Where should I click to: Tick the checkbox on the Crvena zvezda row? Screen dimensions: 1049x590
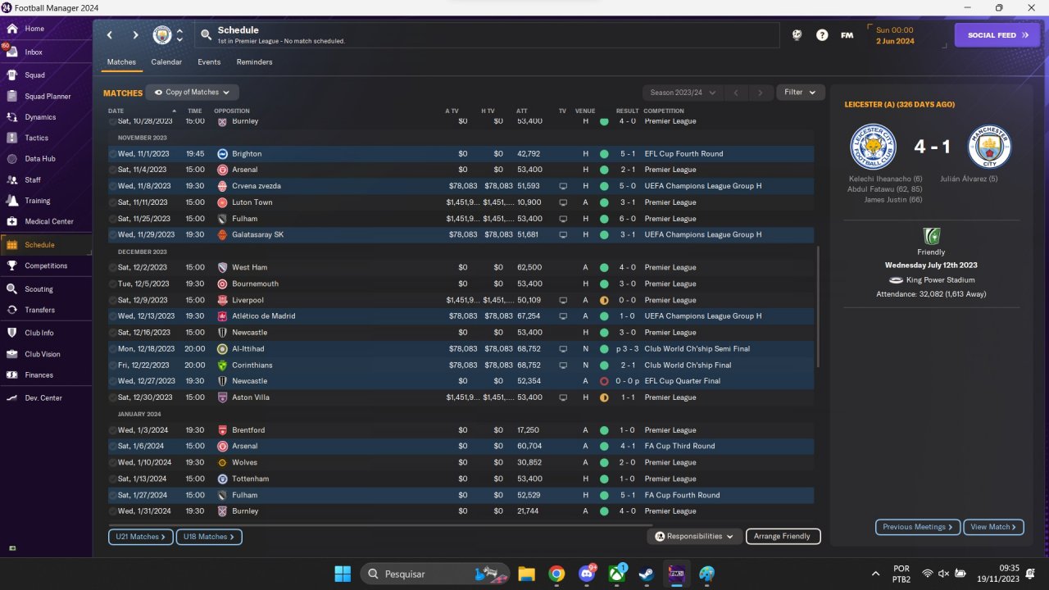coord(113,186)
